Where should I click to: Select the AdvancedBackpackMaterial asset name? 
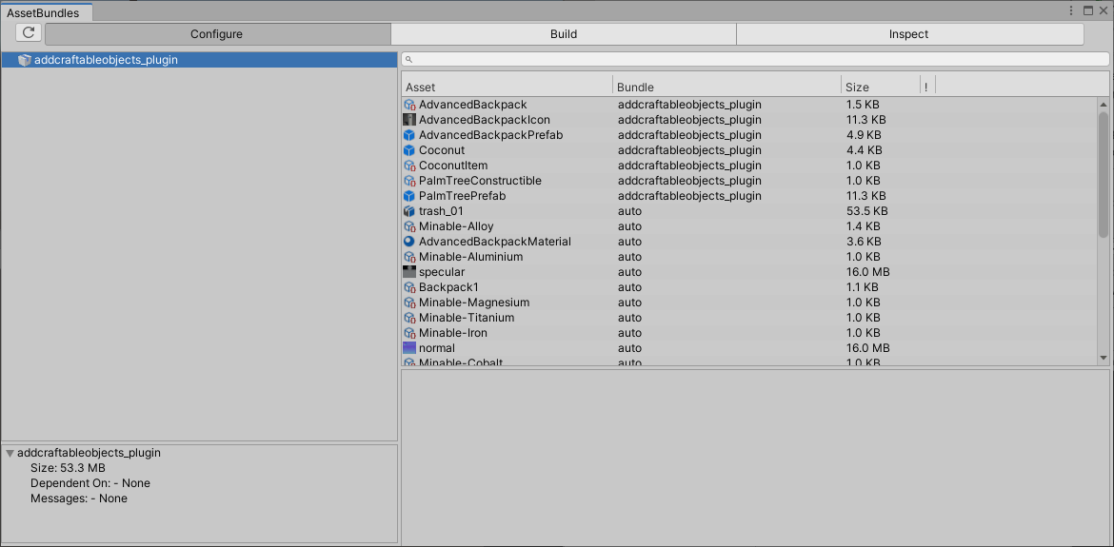(494, 242)
